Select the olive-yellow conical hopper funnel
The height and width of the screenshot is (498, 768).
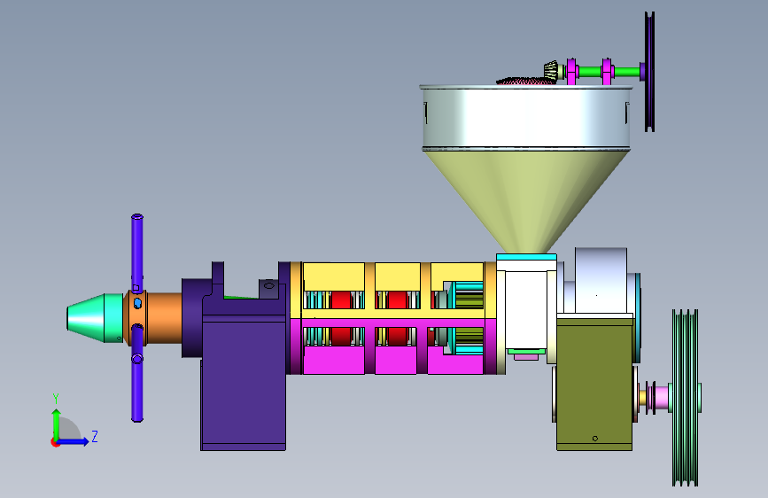click(526, 200)
